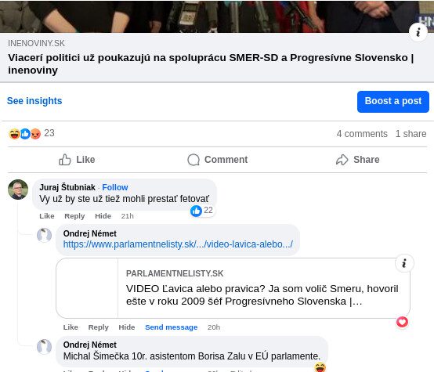The image size is (434, 372).
Task: Open See insights link
Action: 34,101
